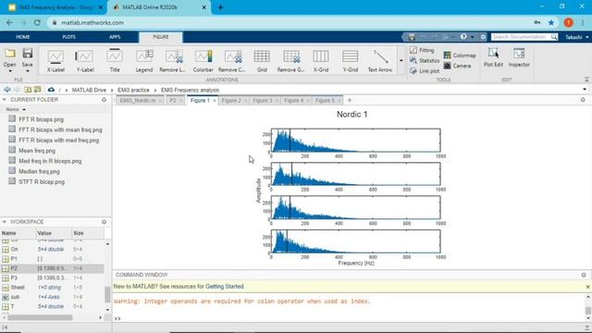Select file Median freq.png
592x333 pixels.
39,171
